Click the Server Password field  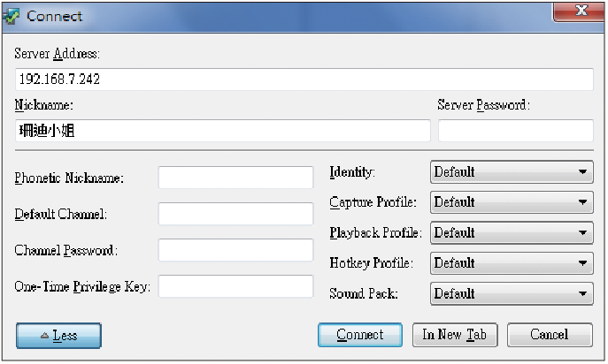[516, 131]
